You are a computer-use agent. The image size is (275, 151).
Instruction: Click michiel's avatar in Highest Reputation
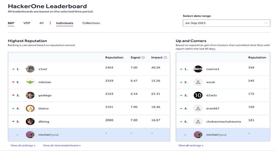(x=30, y=135)
